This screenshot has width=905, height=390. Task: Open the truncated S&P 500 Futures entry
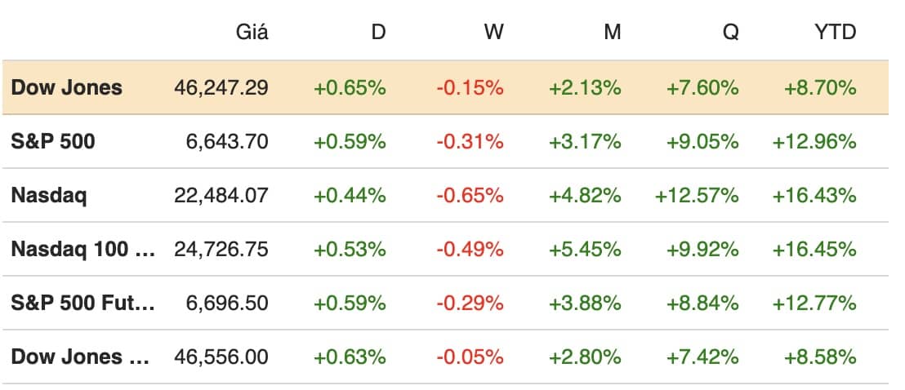(x=82, y=303)
